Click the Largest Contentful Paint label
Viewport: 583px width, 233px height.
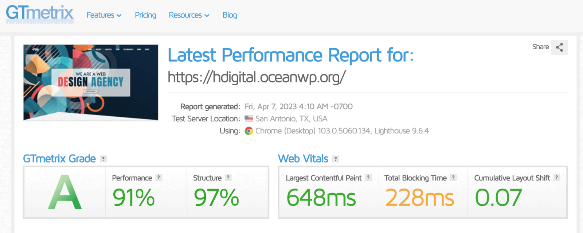point(324,178)
